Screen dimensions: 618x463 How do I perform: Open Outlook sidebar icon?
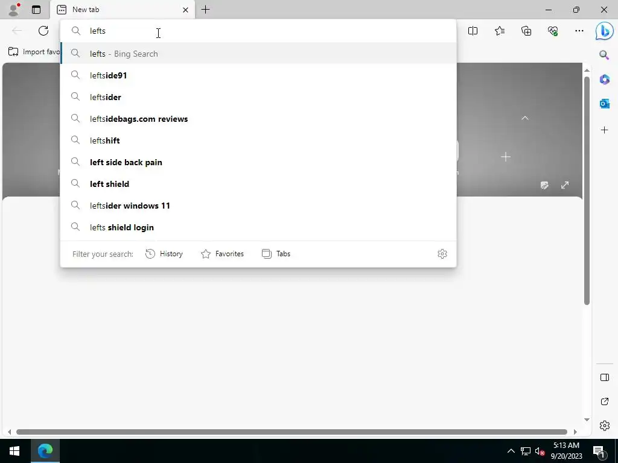pos(604,104)
